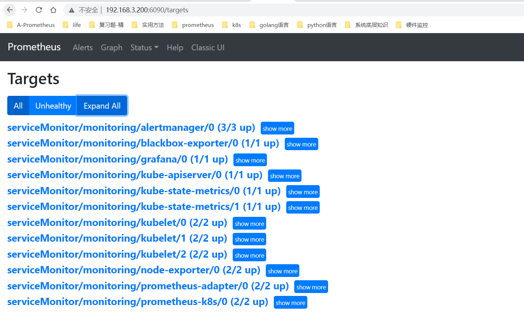Open the kube-apiserver/0 (1/1 up) link

tap(135, 175)
